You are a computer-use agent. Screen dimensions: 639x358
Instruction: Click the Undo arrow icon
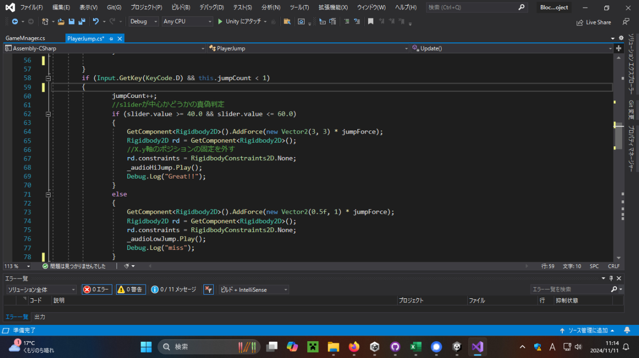click(x=96, y=21)
